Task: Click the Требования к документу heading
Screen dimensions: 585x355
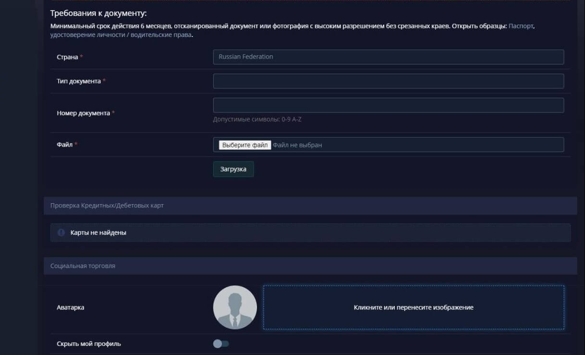Action: pos(98,13)
